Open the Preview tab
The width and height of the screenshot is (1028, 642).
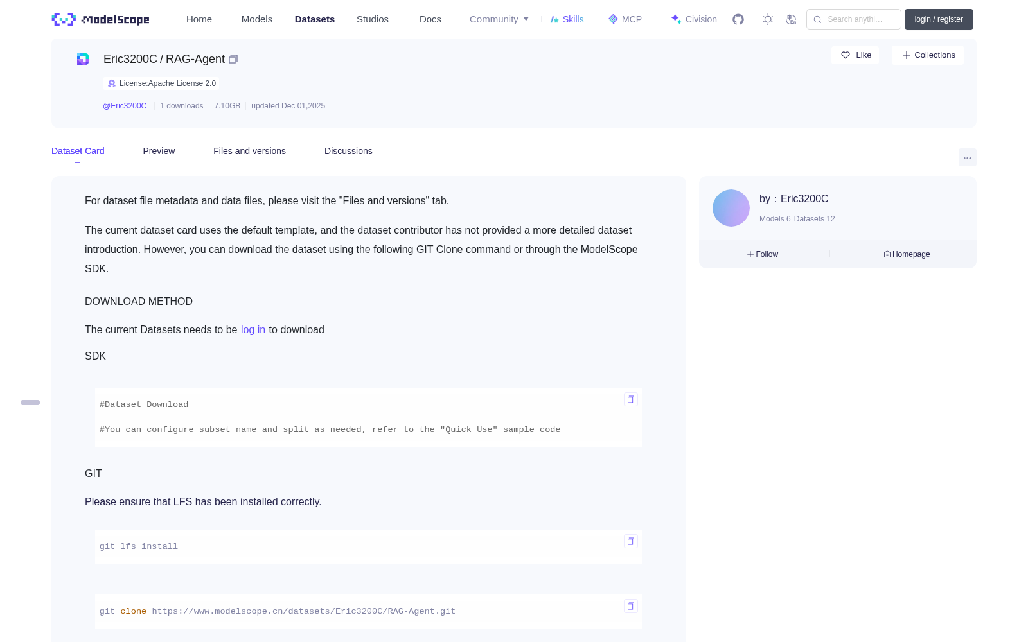(159, 151)
